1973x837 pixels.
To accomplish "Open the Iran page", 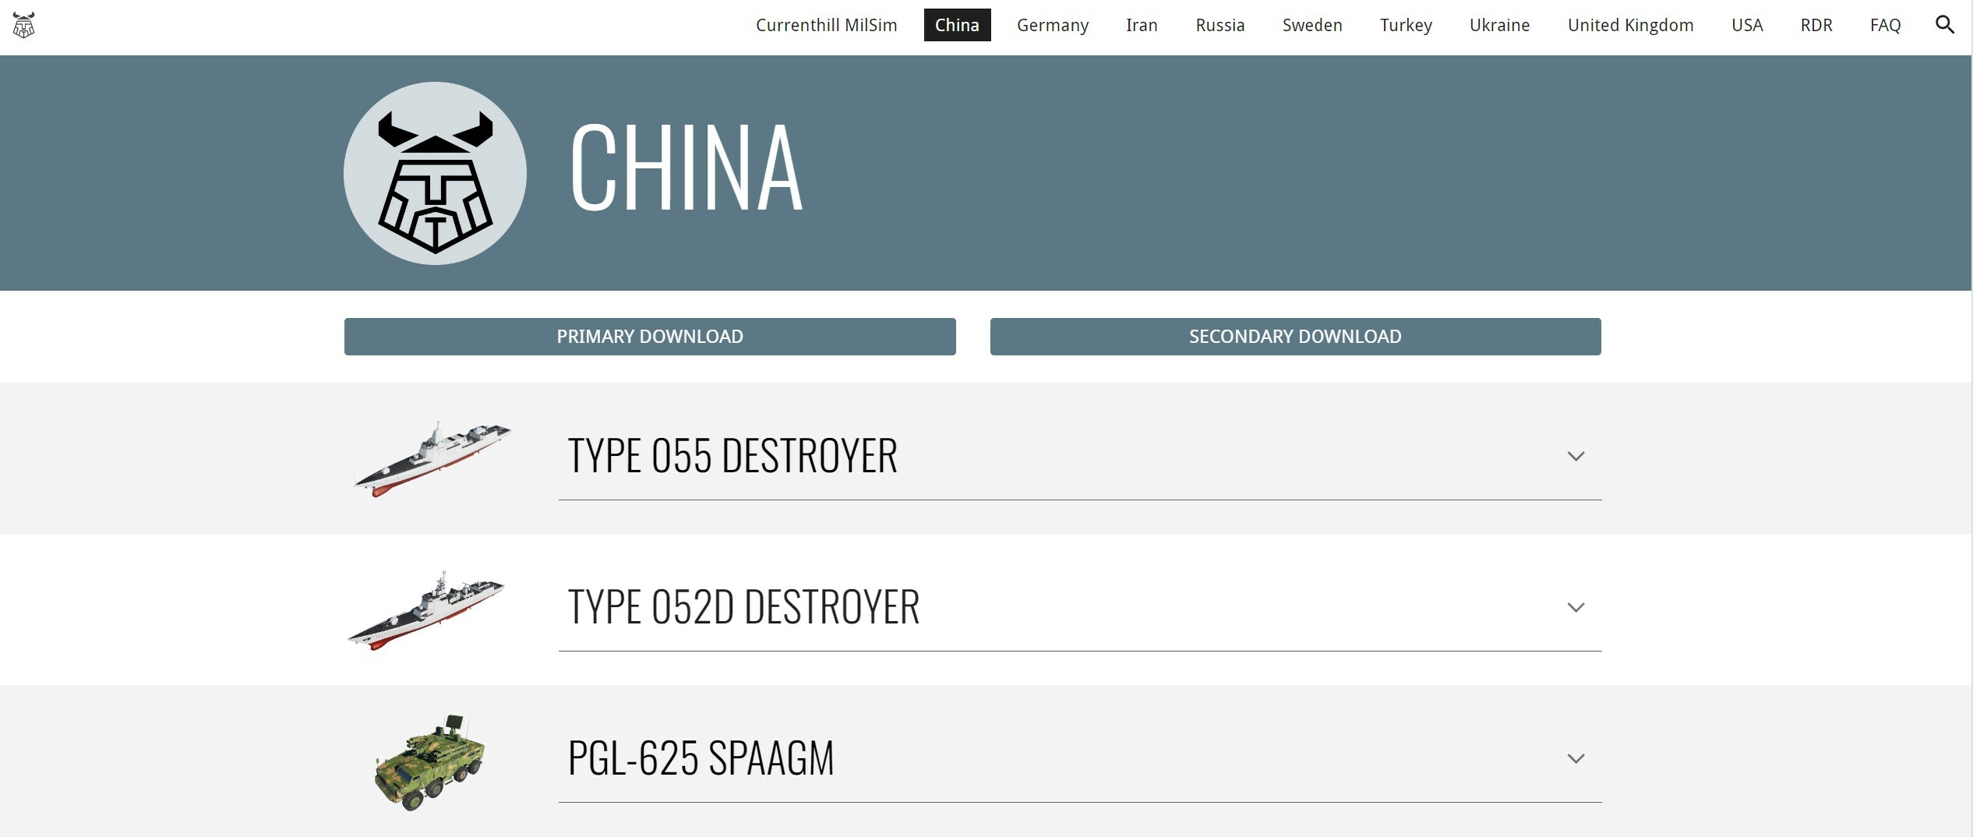I will click(1142, 25).
